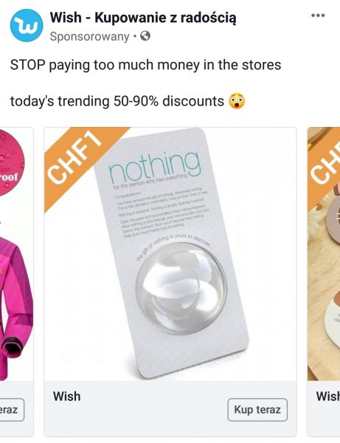The image size is (340, 443).
Task: Click the Wish caption on the right card
Action: 328,396
